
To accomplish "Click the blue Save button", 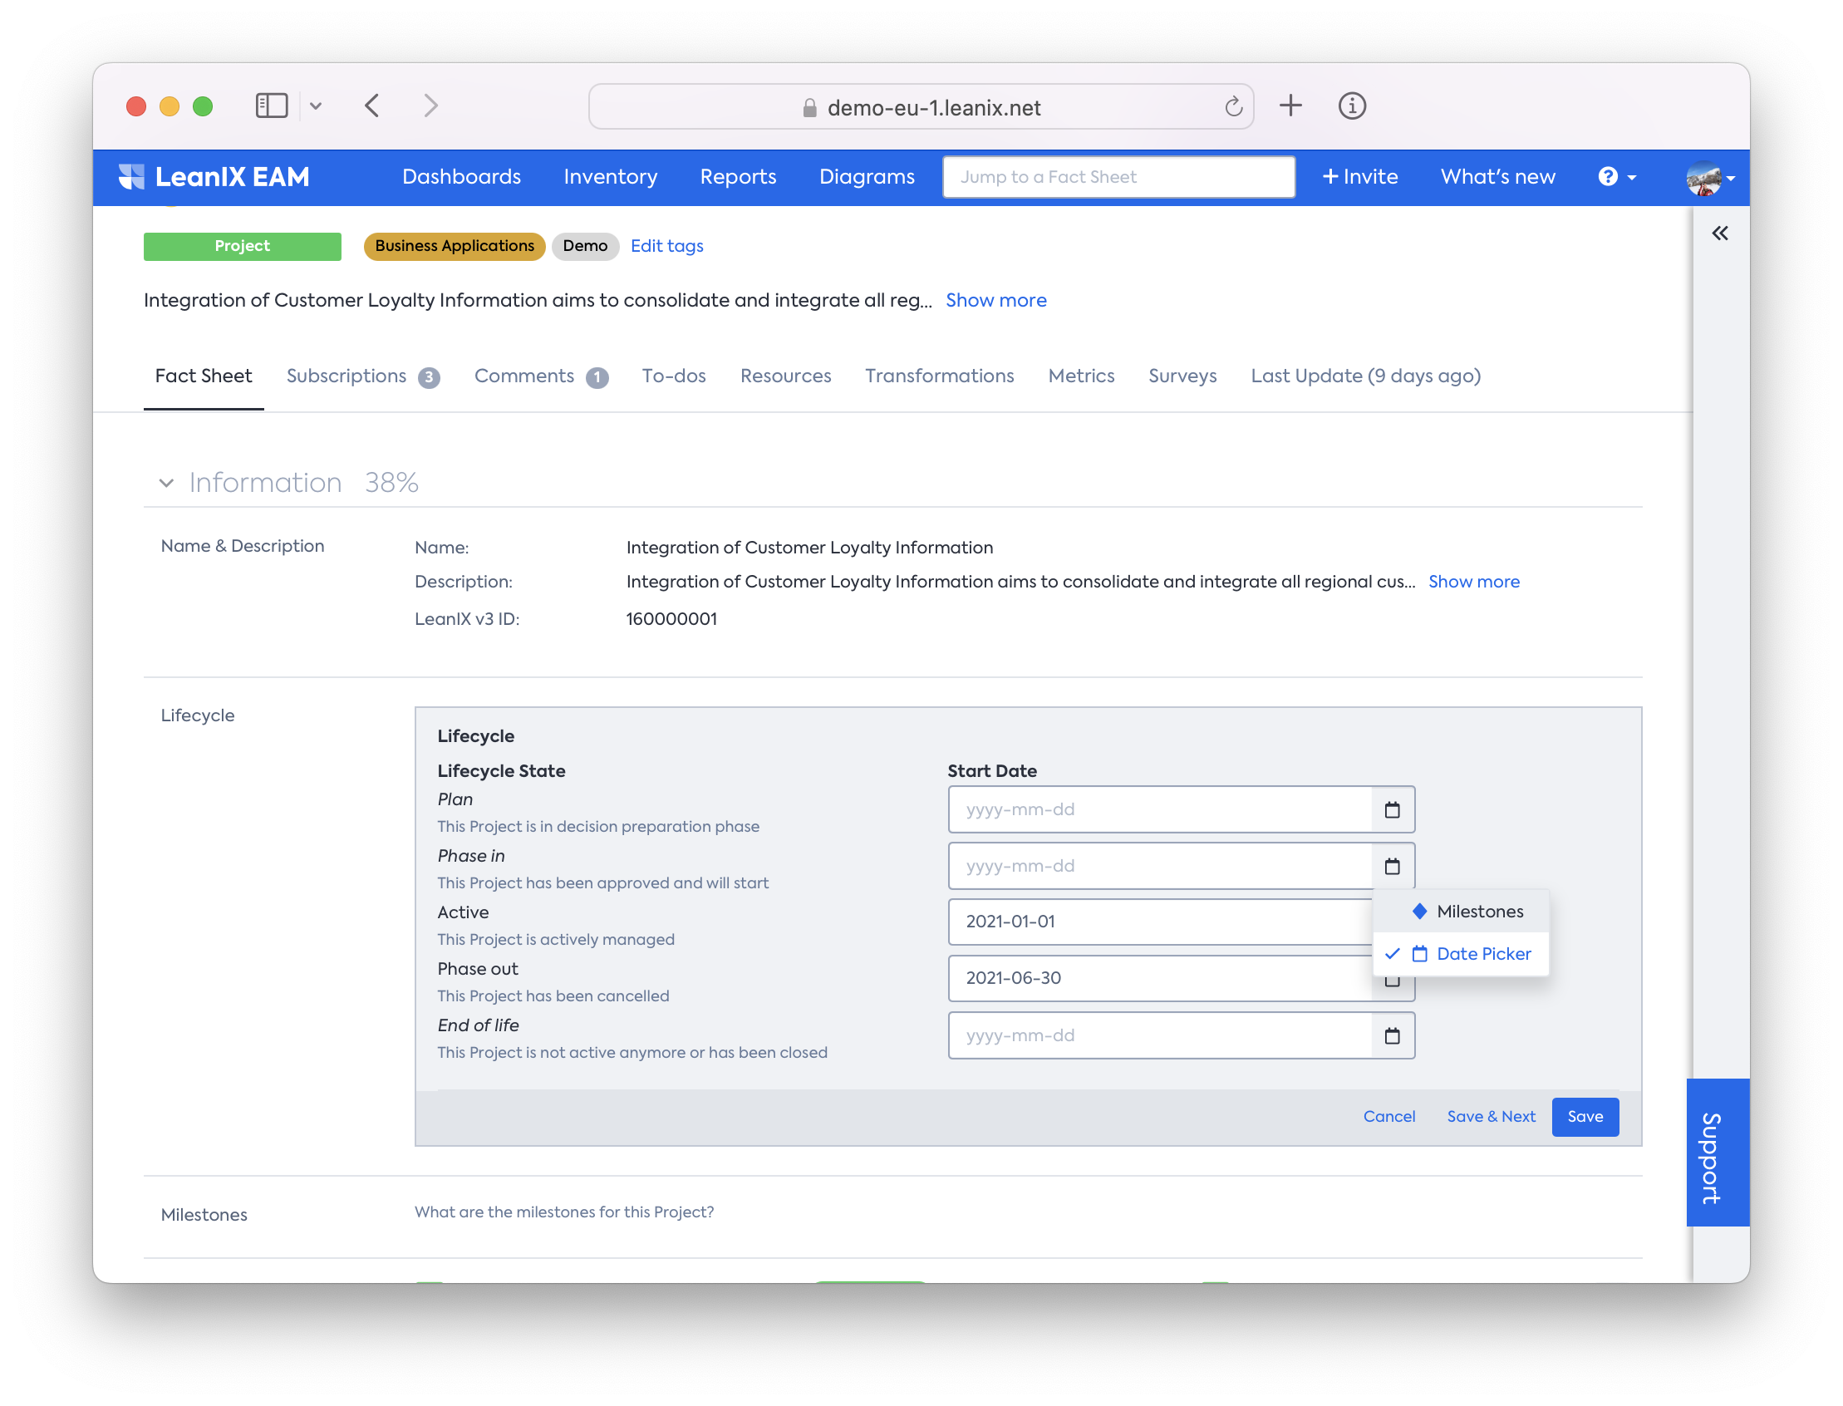I will 1585,1117.
